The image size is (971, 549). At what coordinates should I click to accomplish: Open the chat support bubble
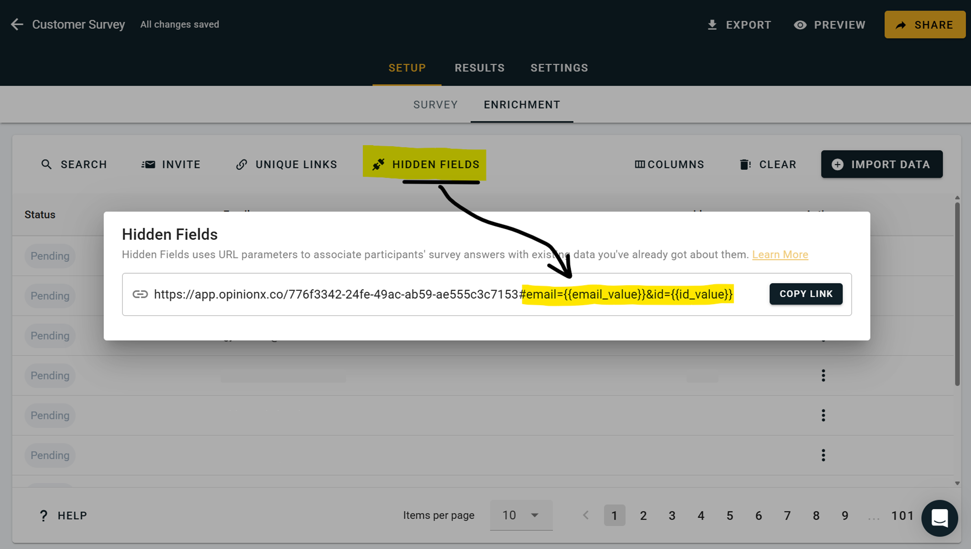939,518
